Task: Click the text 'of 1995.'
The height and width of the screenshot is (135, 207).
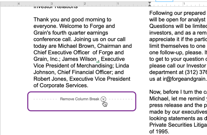Action: pos(159,132)
